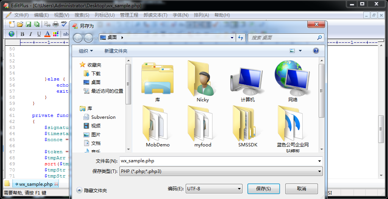The image size is (388, 199).
Task: Open the help question mark icon
Action: 316,51
